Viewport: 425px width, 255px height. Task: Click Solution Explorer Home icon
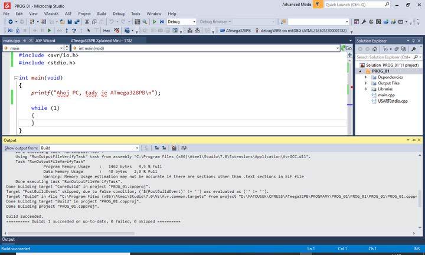[x=375, y=49]
